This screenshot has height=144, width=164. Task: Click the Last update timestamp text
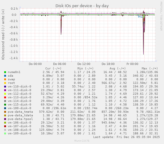(x=127, y=137)
